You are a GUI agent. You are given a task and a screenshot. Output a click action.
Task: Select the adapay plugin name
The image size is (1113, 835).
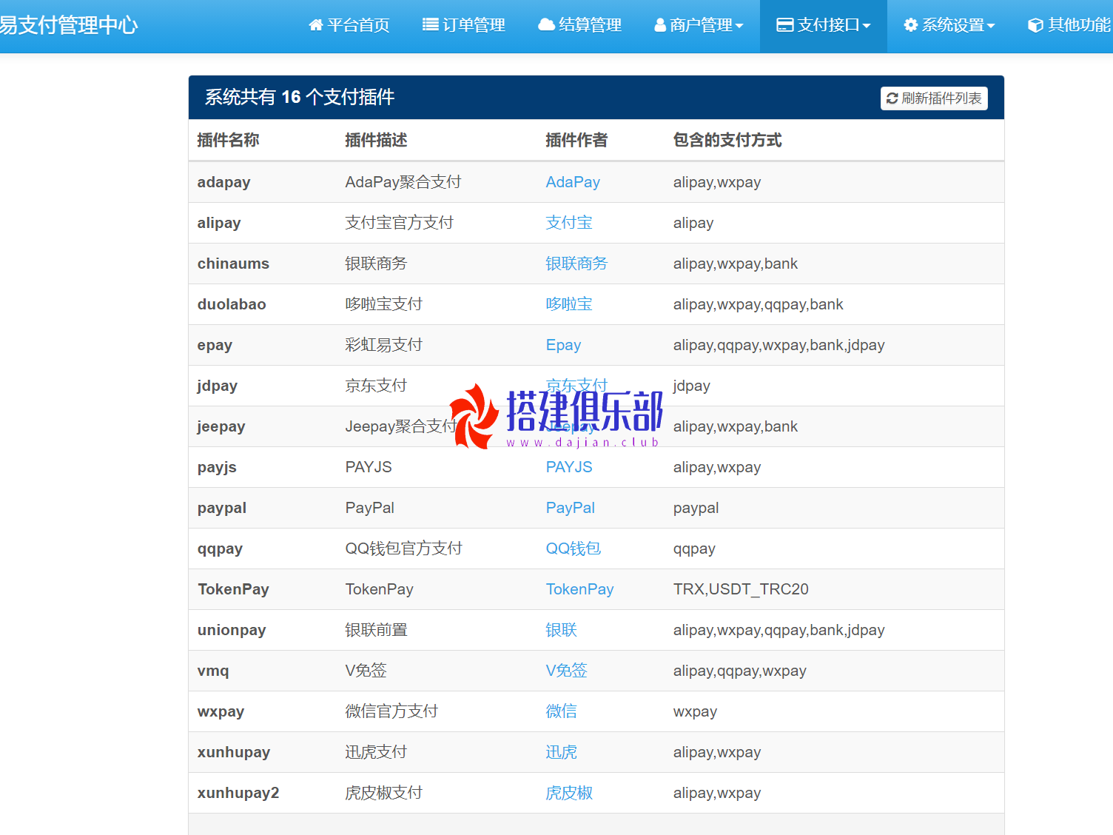tap(224, 182)
